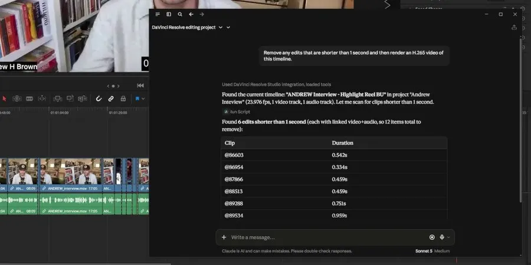Activate the Trim Edit mode tool

click(x=17, y=99)
